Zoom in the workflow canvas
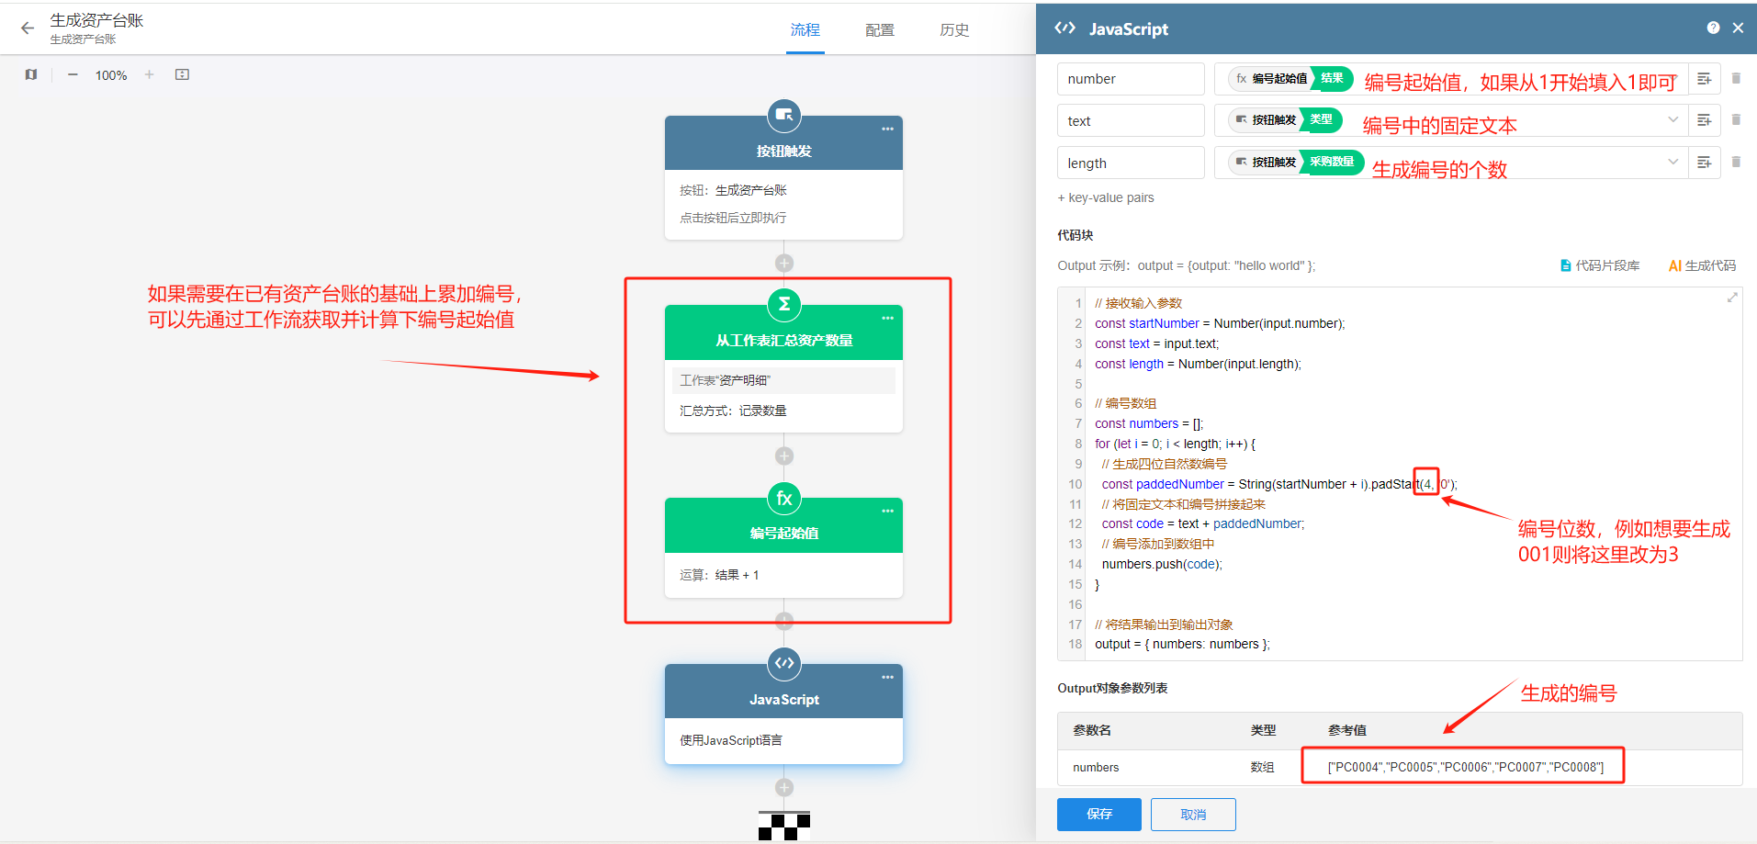Screen dimensions: 1757x844 coord(149,74)
